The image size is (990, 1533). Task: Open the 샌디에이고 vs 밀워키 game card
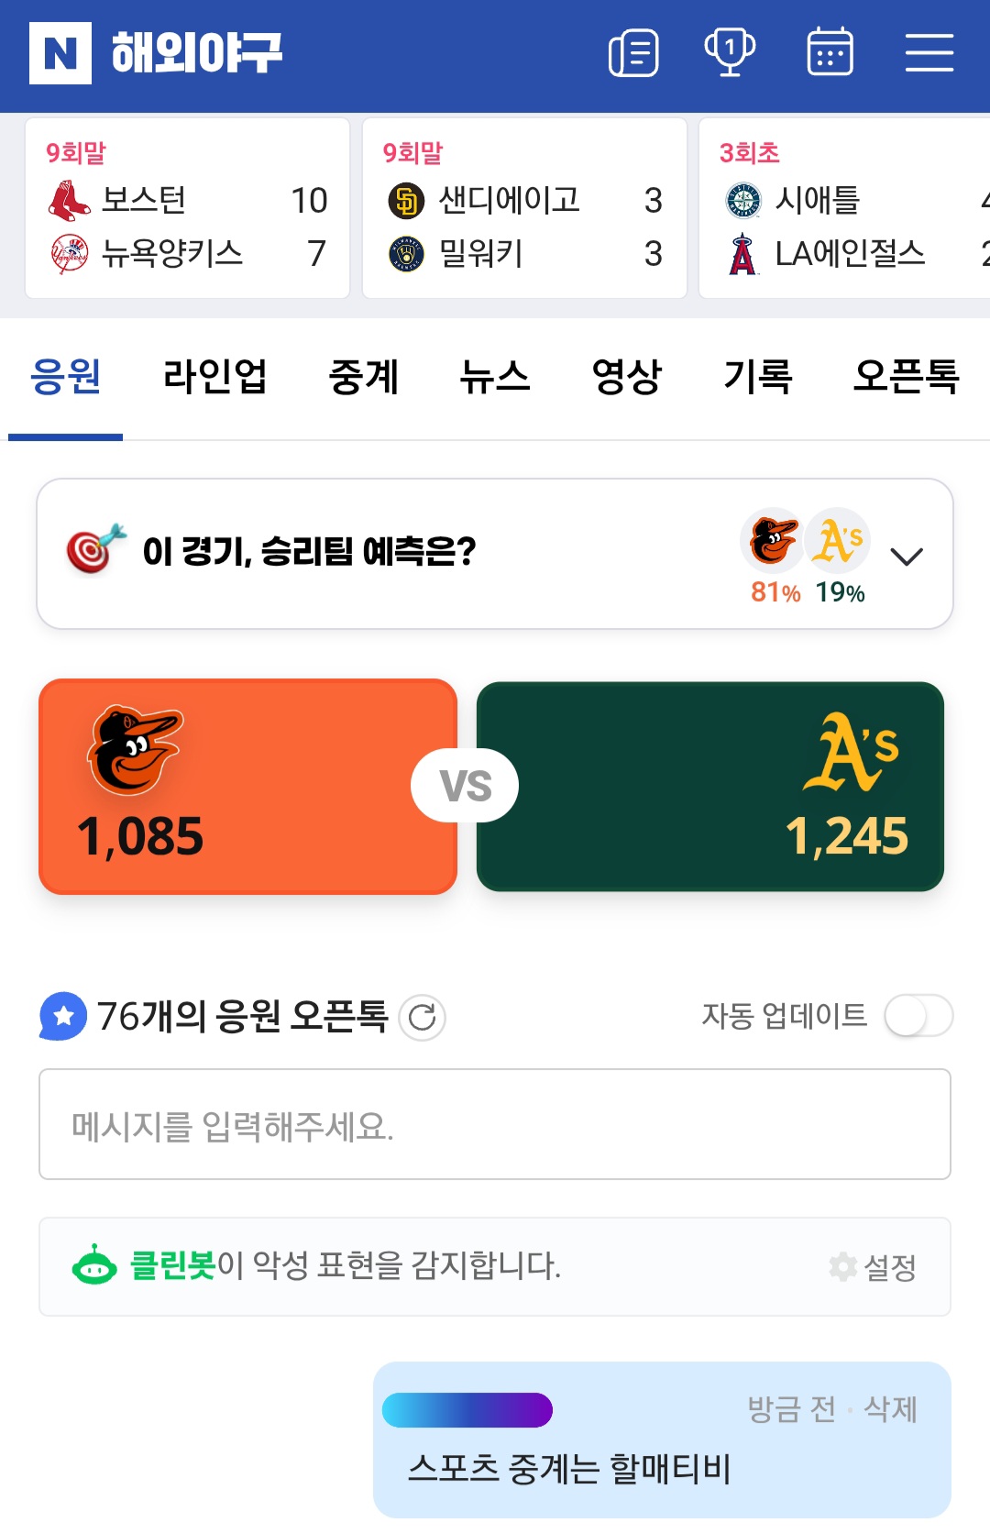coord(524,208)
